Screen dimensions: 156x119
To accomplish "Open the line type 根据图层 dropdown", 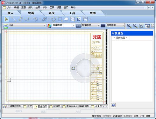I will (x=91, y=25).
